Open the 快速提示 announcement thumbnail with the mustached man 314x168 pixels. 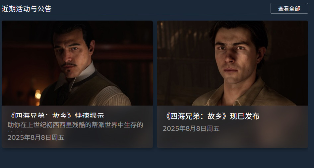point(77,63)
